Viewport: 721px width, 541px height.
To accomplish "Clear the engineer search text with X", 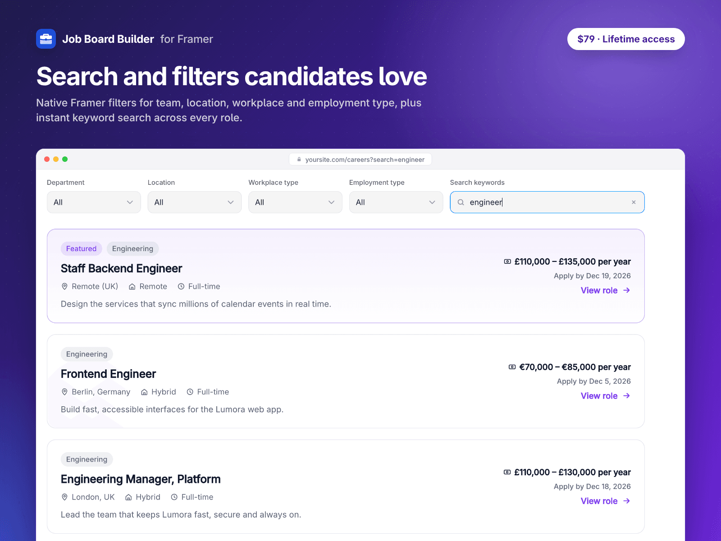I will click(x=634, y=202).
